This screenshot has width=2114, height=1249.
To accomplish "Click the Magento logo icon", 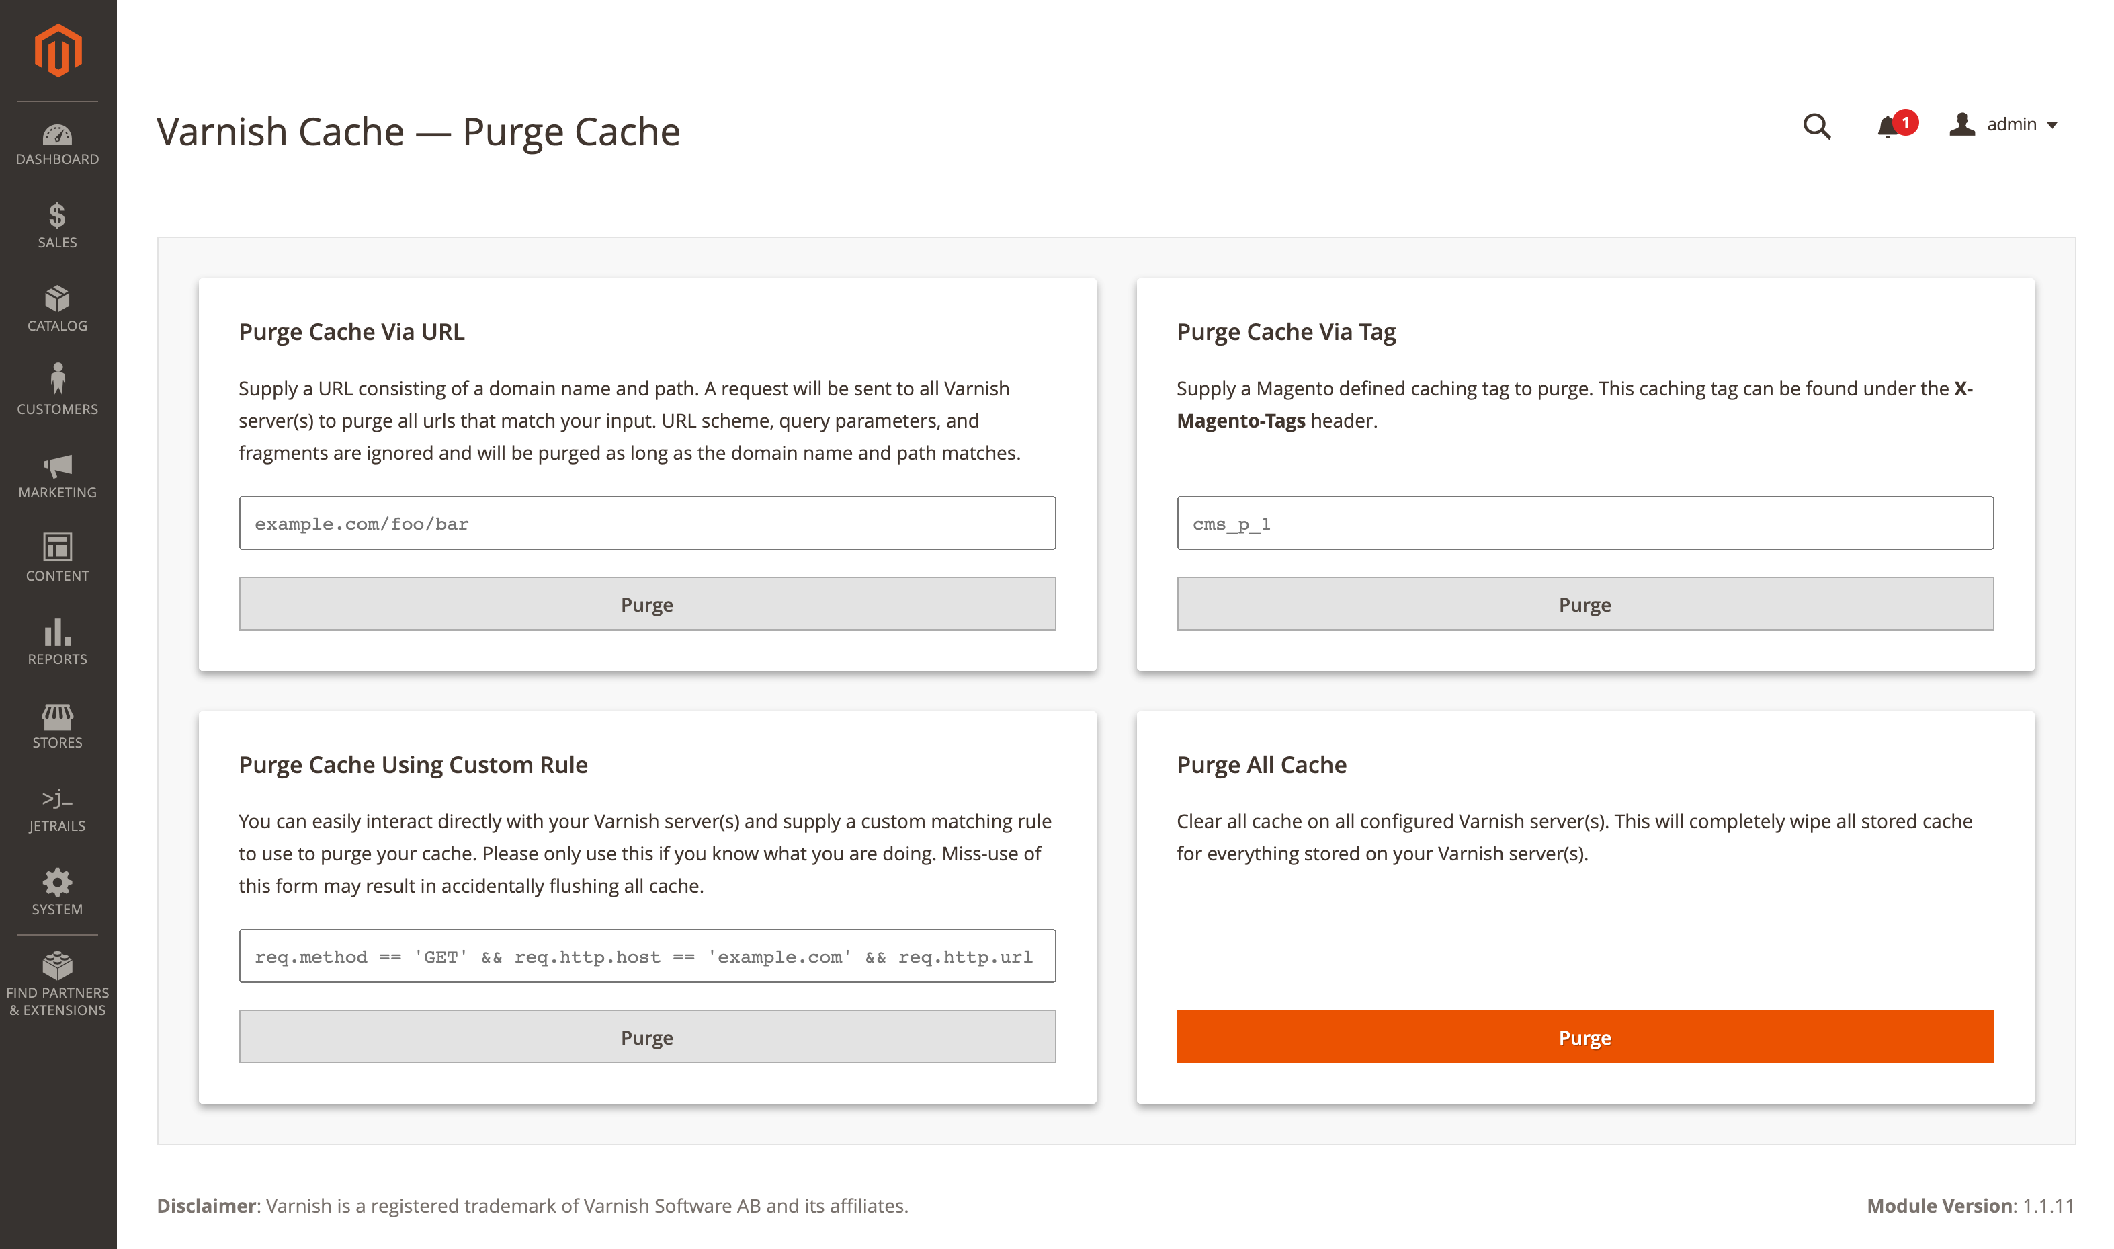I will pyautogui.click(x=57, y=50).
